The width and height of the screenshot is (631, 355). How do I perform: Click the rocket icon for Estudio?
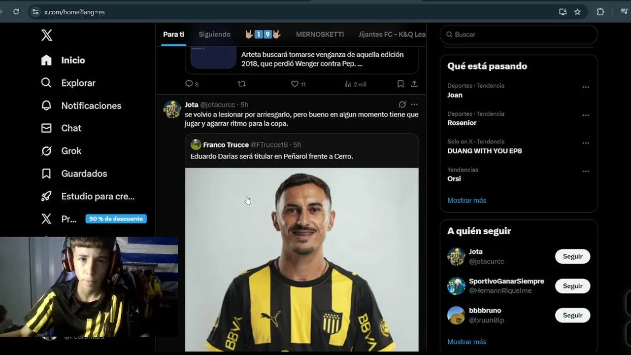coord(46,196)
